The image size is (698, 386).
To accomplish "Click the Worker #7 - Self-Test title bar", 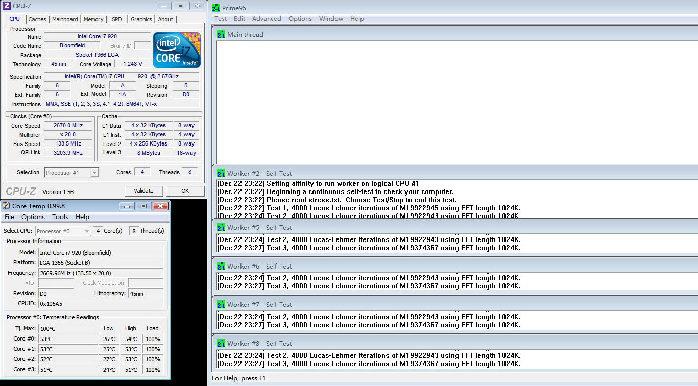I will [x=455, y=304].
